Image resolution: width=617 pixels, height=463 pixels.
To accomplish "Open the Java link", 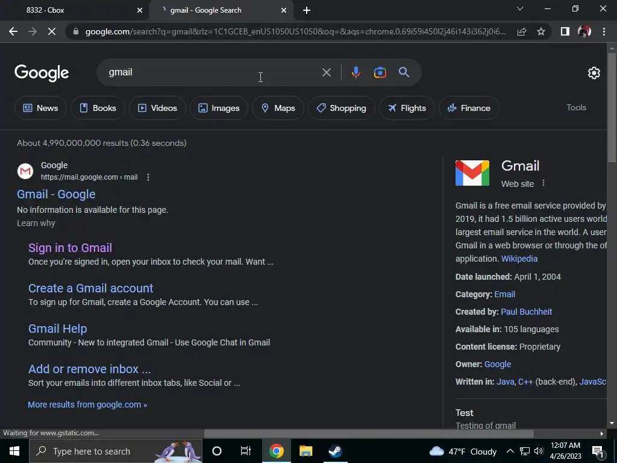I will point(506,382).
